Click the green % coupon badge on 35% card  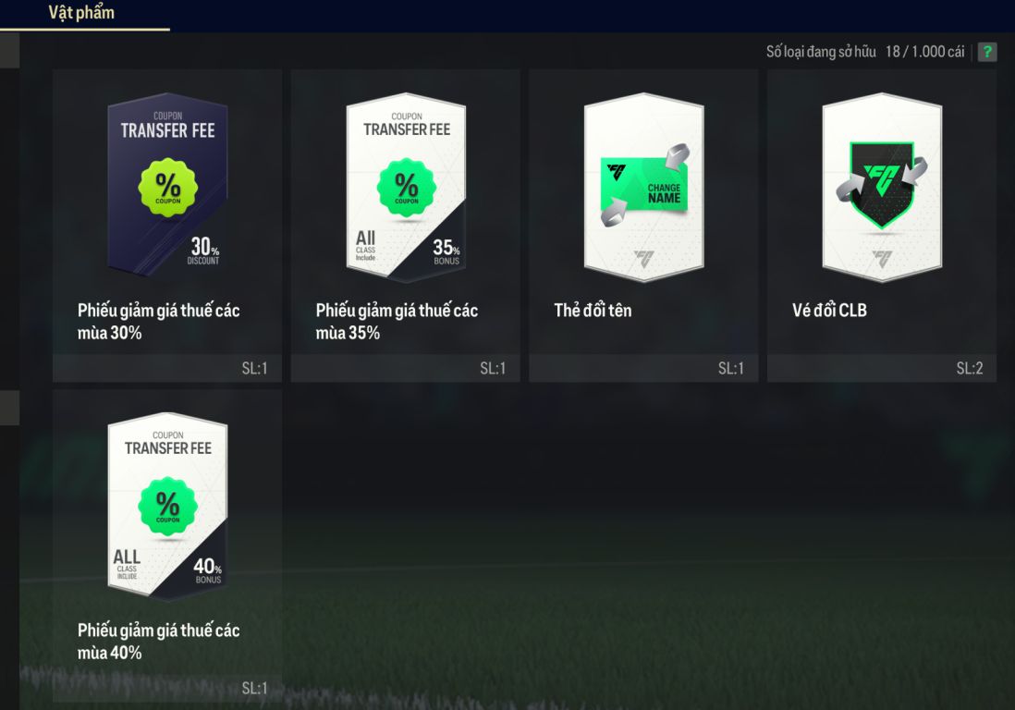pyautogui.click(x=407, y=188)
